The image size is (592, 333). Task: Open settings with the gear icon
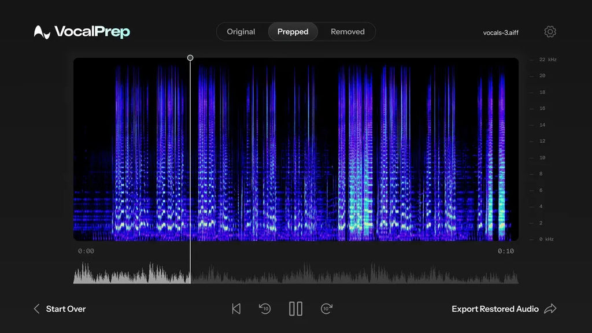pos(550,32)
